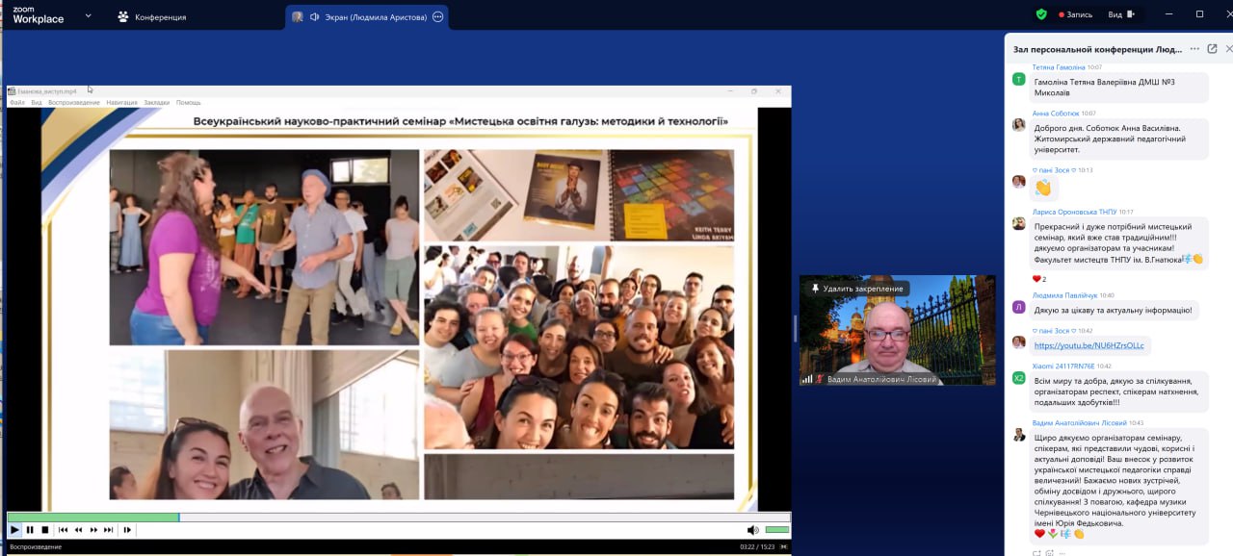Click the Конференция label in the top bar
Image resolution: width=1233 pixels, height=556 pixels.
click(161, 17)
